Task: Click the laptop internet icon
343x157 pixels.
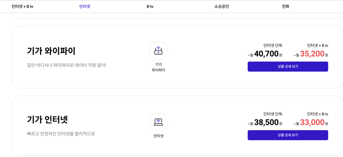Action: pos(158,122)
